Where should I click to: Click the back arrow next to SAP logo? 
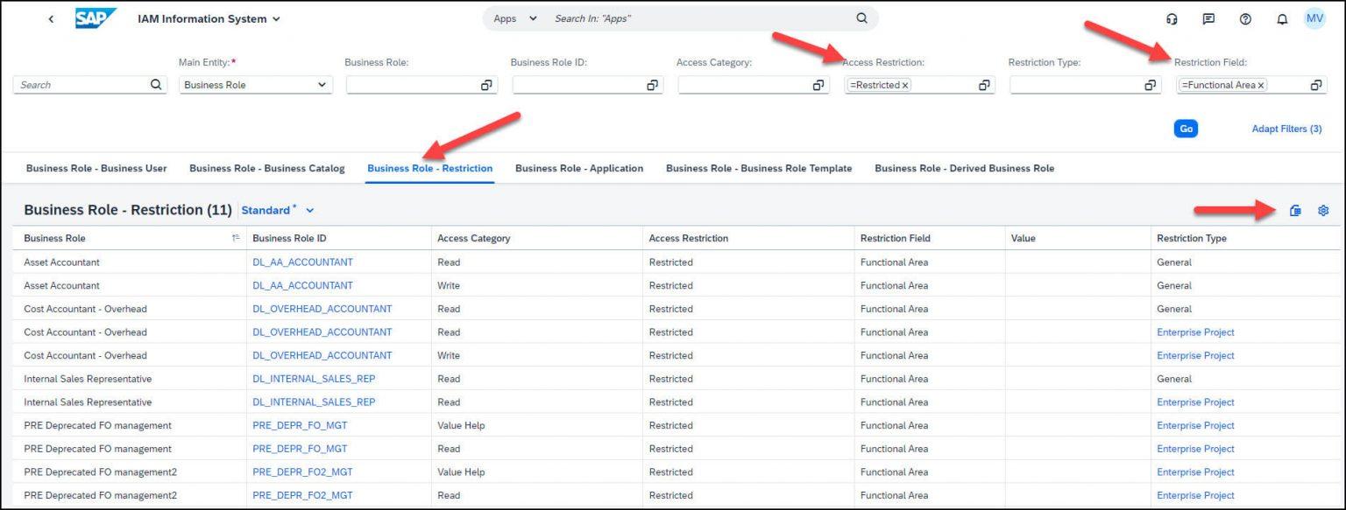click(x=51, y=18)
